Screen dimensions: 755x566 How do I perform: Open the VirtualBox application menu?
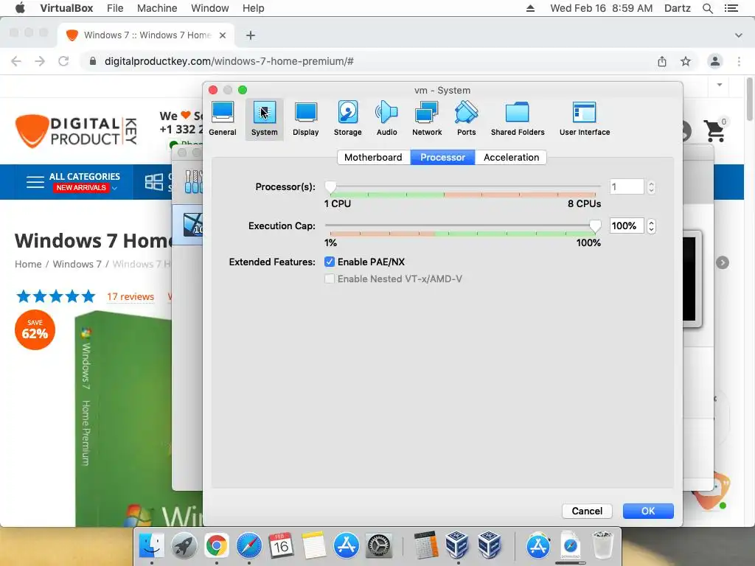(66, 8)
